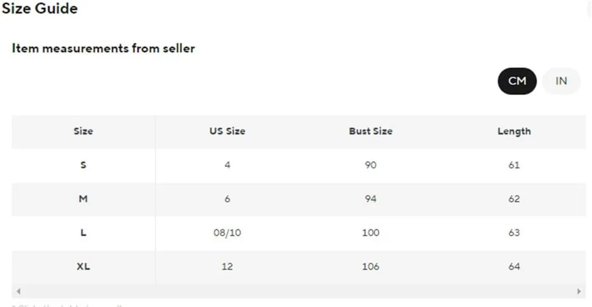
Task: Click the L size row label
Action: 84,233
